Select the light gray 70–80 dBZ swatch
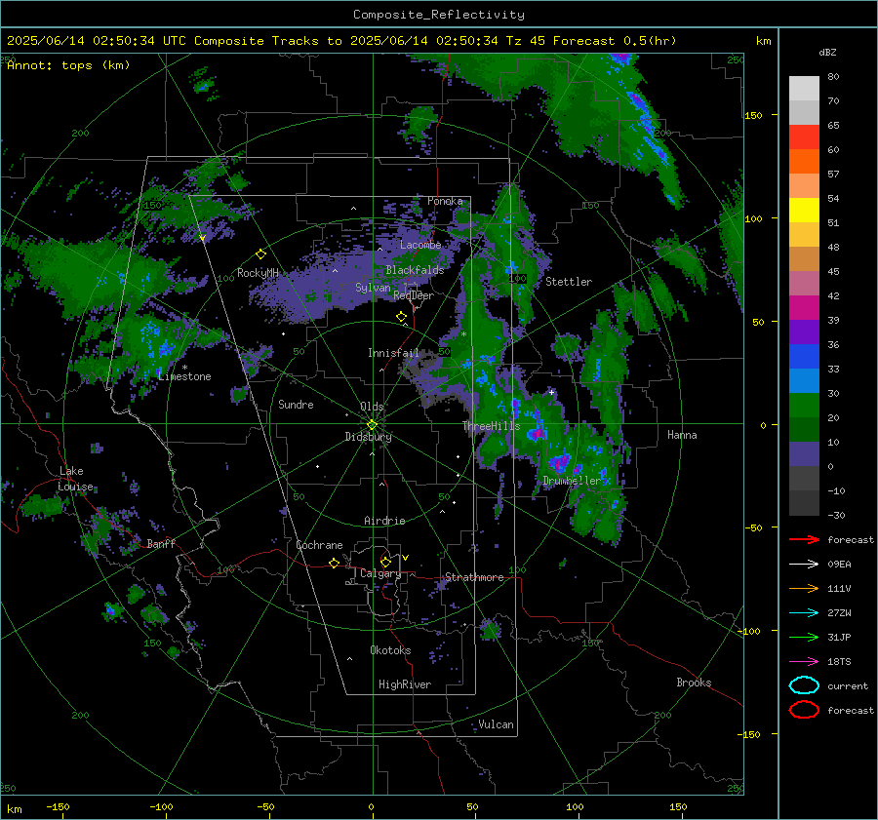 coord(804,89)
